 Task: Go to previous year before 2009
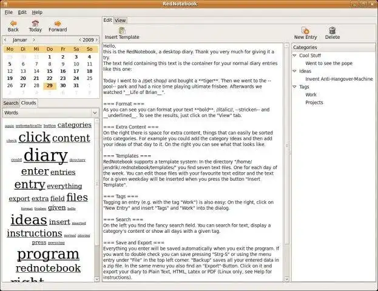coord(80,40)
